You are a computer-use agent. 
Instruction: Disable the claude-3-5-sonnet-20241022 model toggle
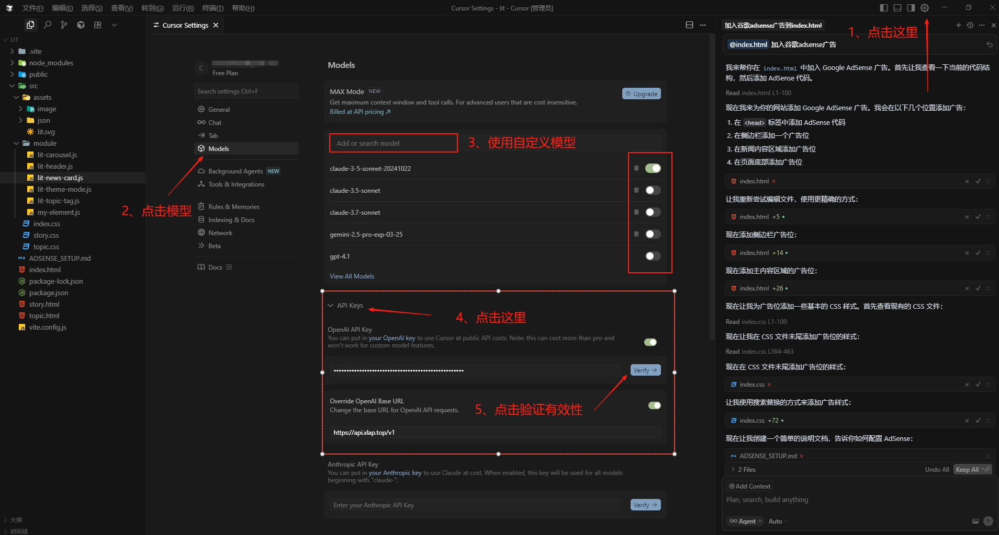653,168
